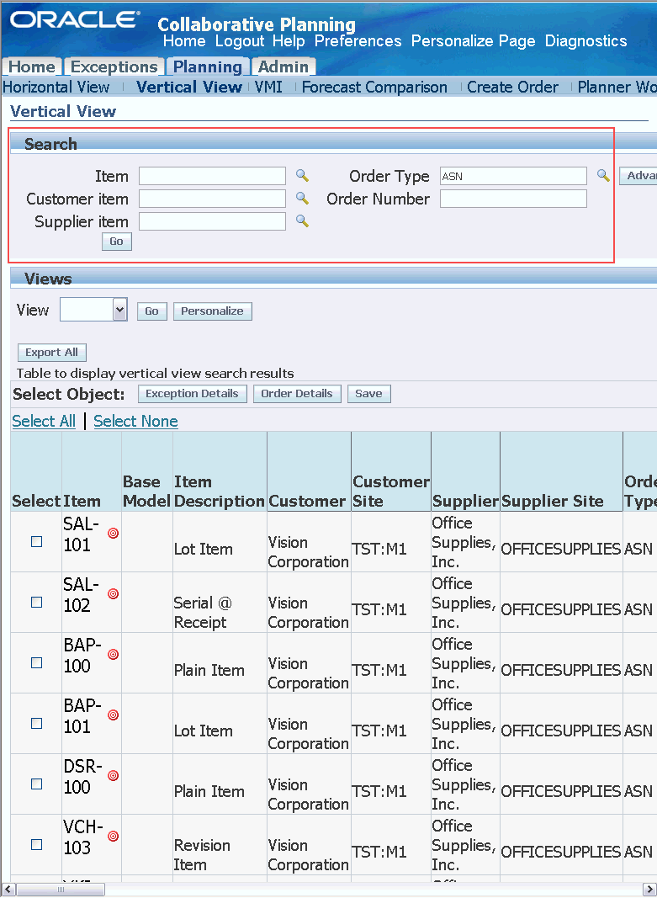Click red target icon beside SAL-101
Viewport: 657px width, 898px height.
click(x=114, y=534)
